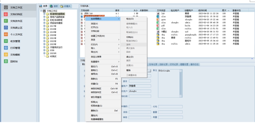Expand the 2019年 folder node
This screenshot has width=255, height=123.
(x=44, y=32)
